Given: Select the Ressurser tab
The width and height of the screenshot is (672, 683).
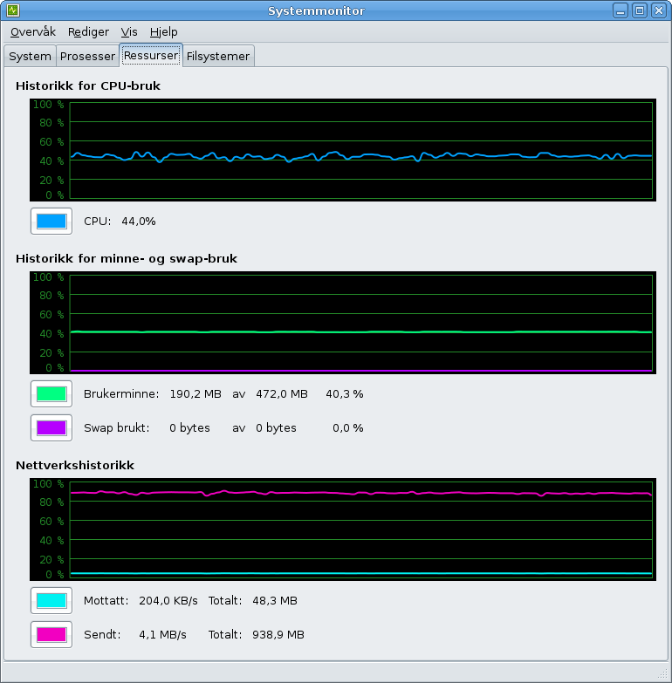Looking at the screenshot, I should [151, 55].
